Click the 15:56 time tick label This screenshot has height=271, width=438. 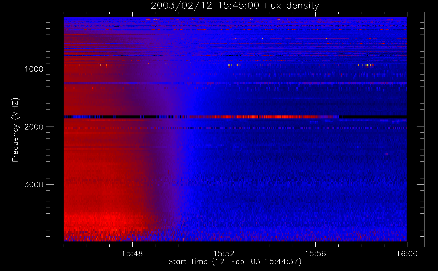point(315,254)
